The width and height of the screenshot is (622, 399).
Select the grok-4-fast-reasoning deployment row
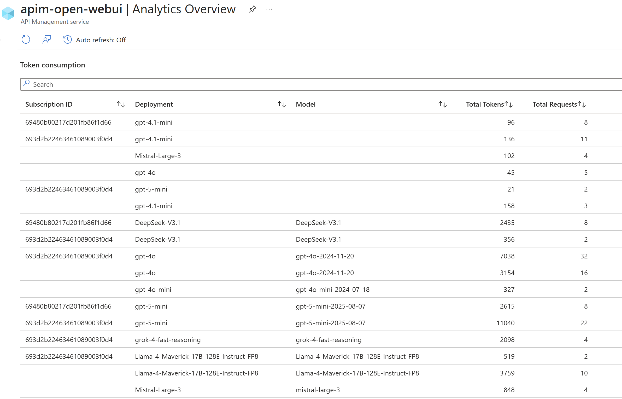click(168, 340)
